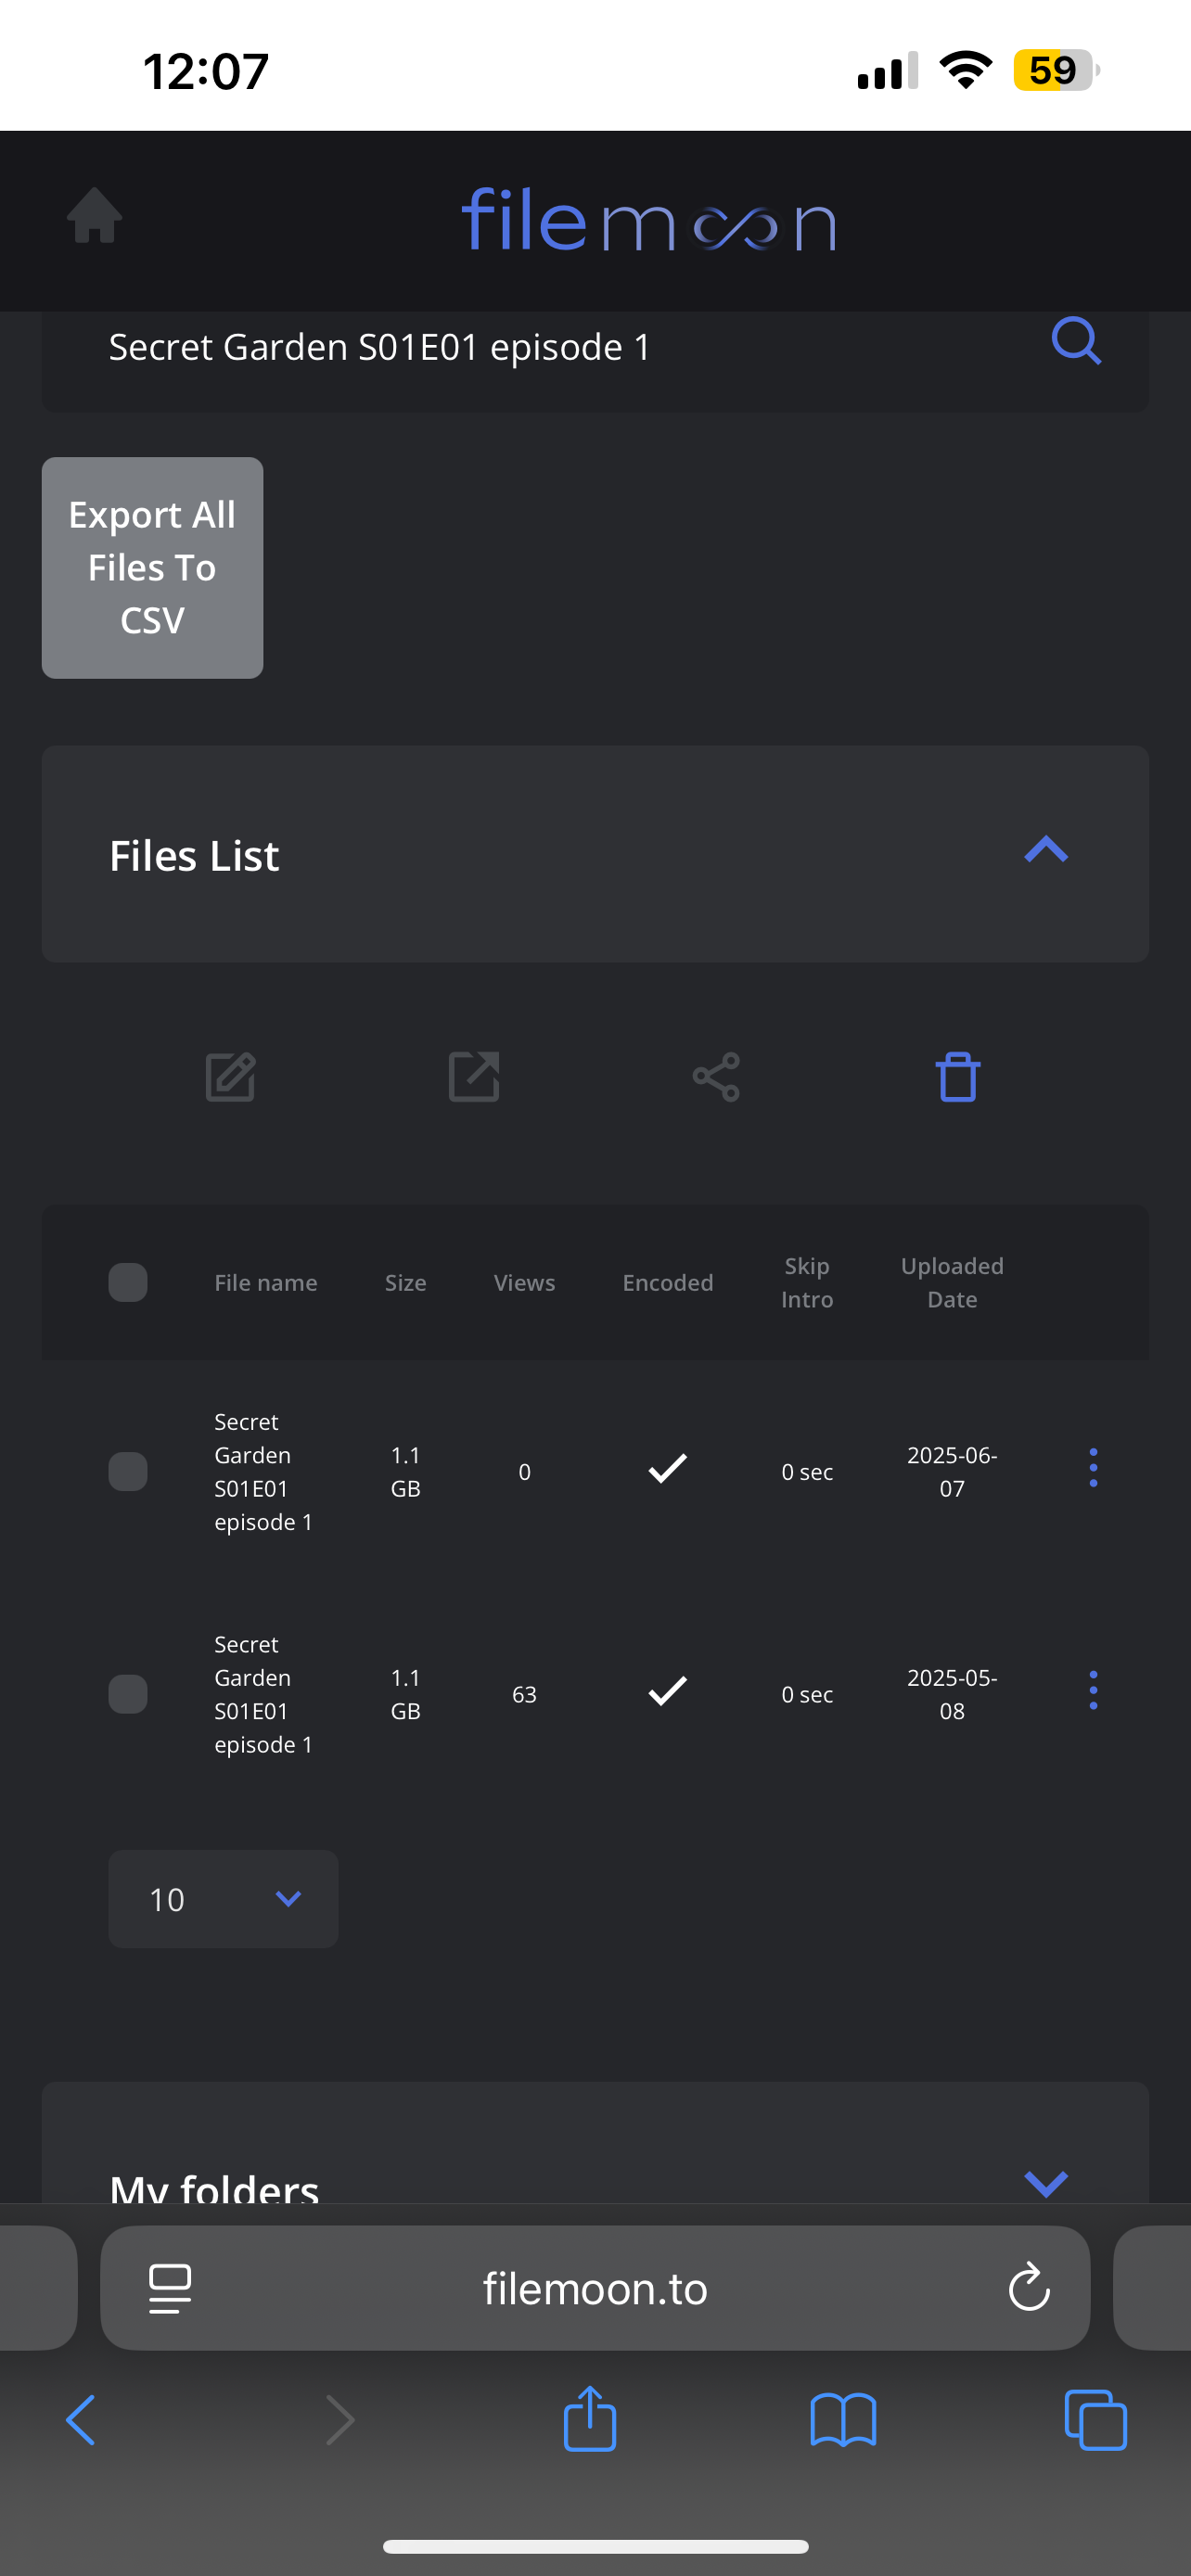This screenshot has width=1191, height=2576.
Task: Click the trash delete icon
Action: click(957, 1077)
